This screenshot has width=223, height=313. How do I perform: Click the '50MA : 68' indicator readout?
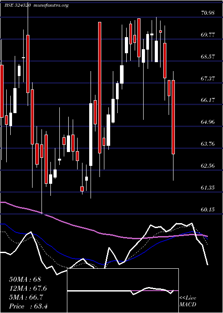click(25, 279)
